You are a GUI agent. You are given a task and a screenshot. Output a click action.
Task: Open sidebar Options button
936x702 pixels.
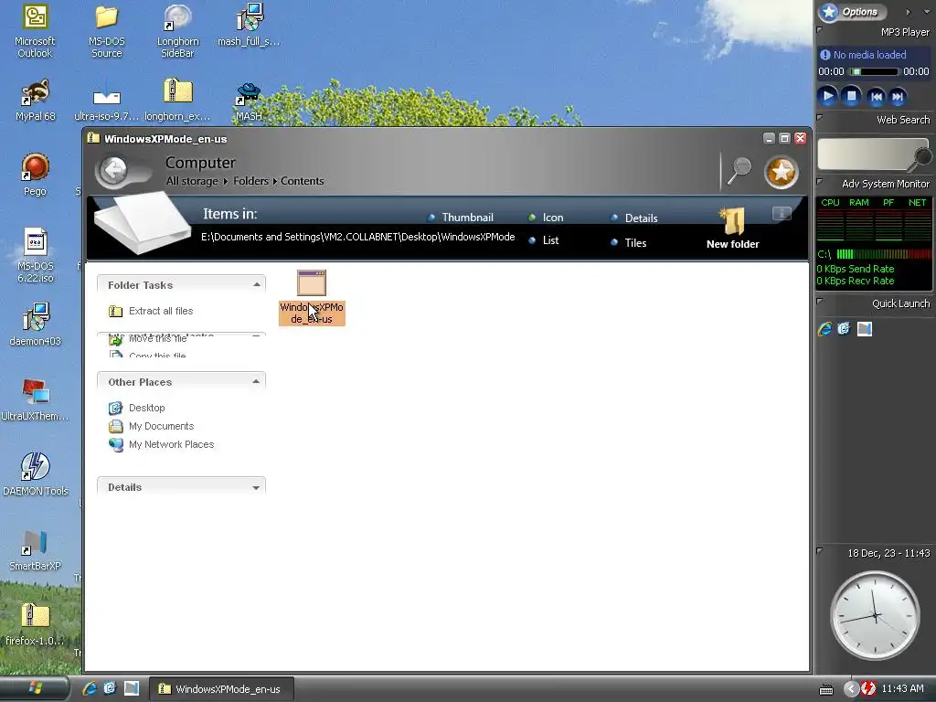(x=853, y=11)
